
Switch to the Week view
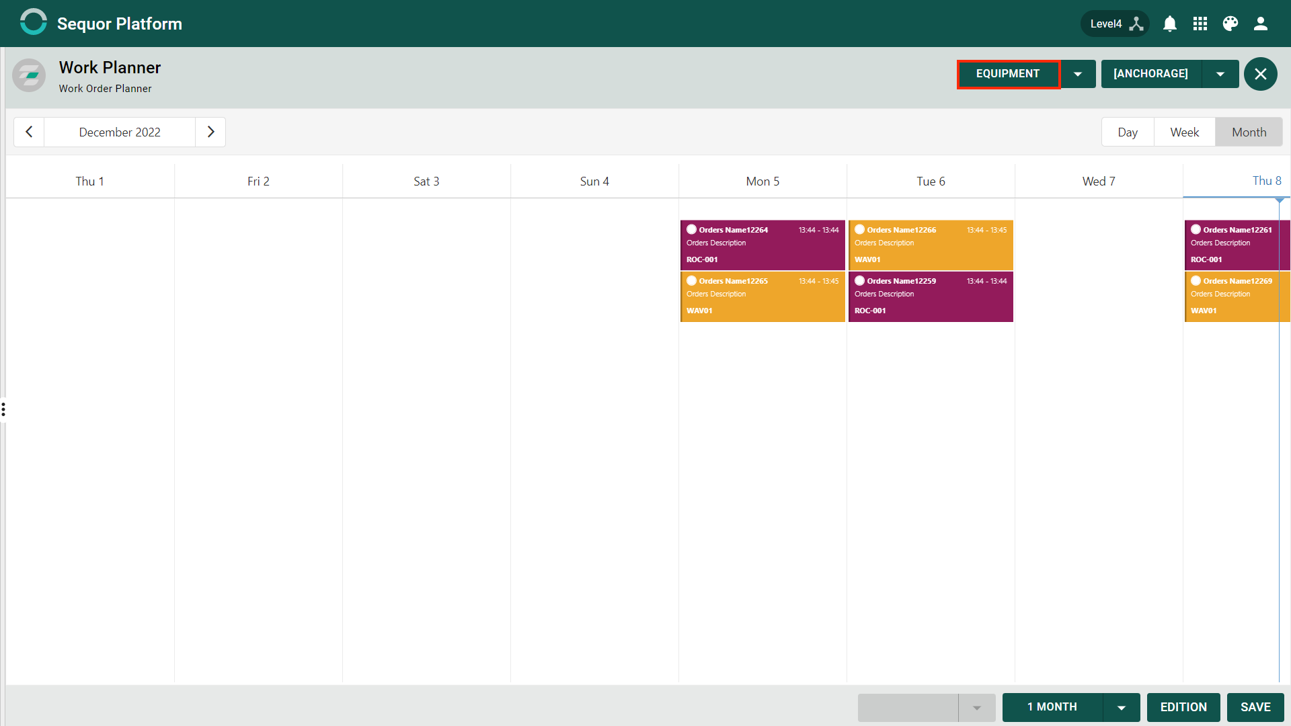click(x=1185, y=132)
